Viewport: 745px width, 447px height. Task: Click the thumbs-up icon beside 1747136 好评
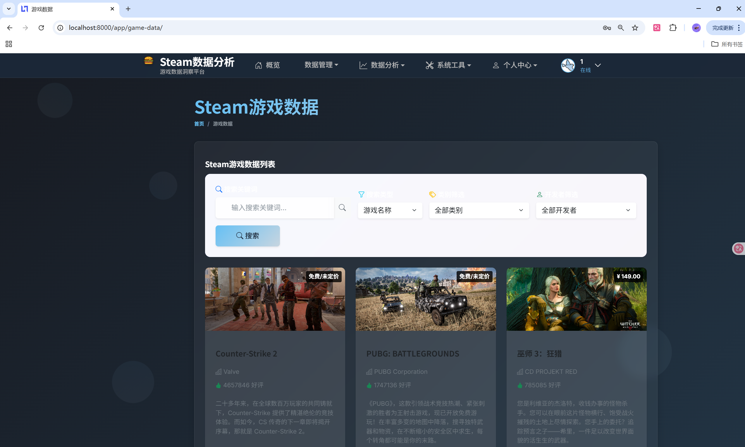369,385
